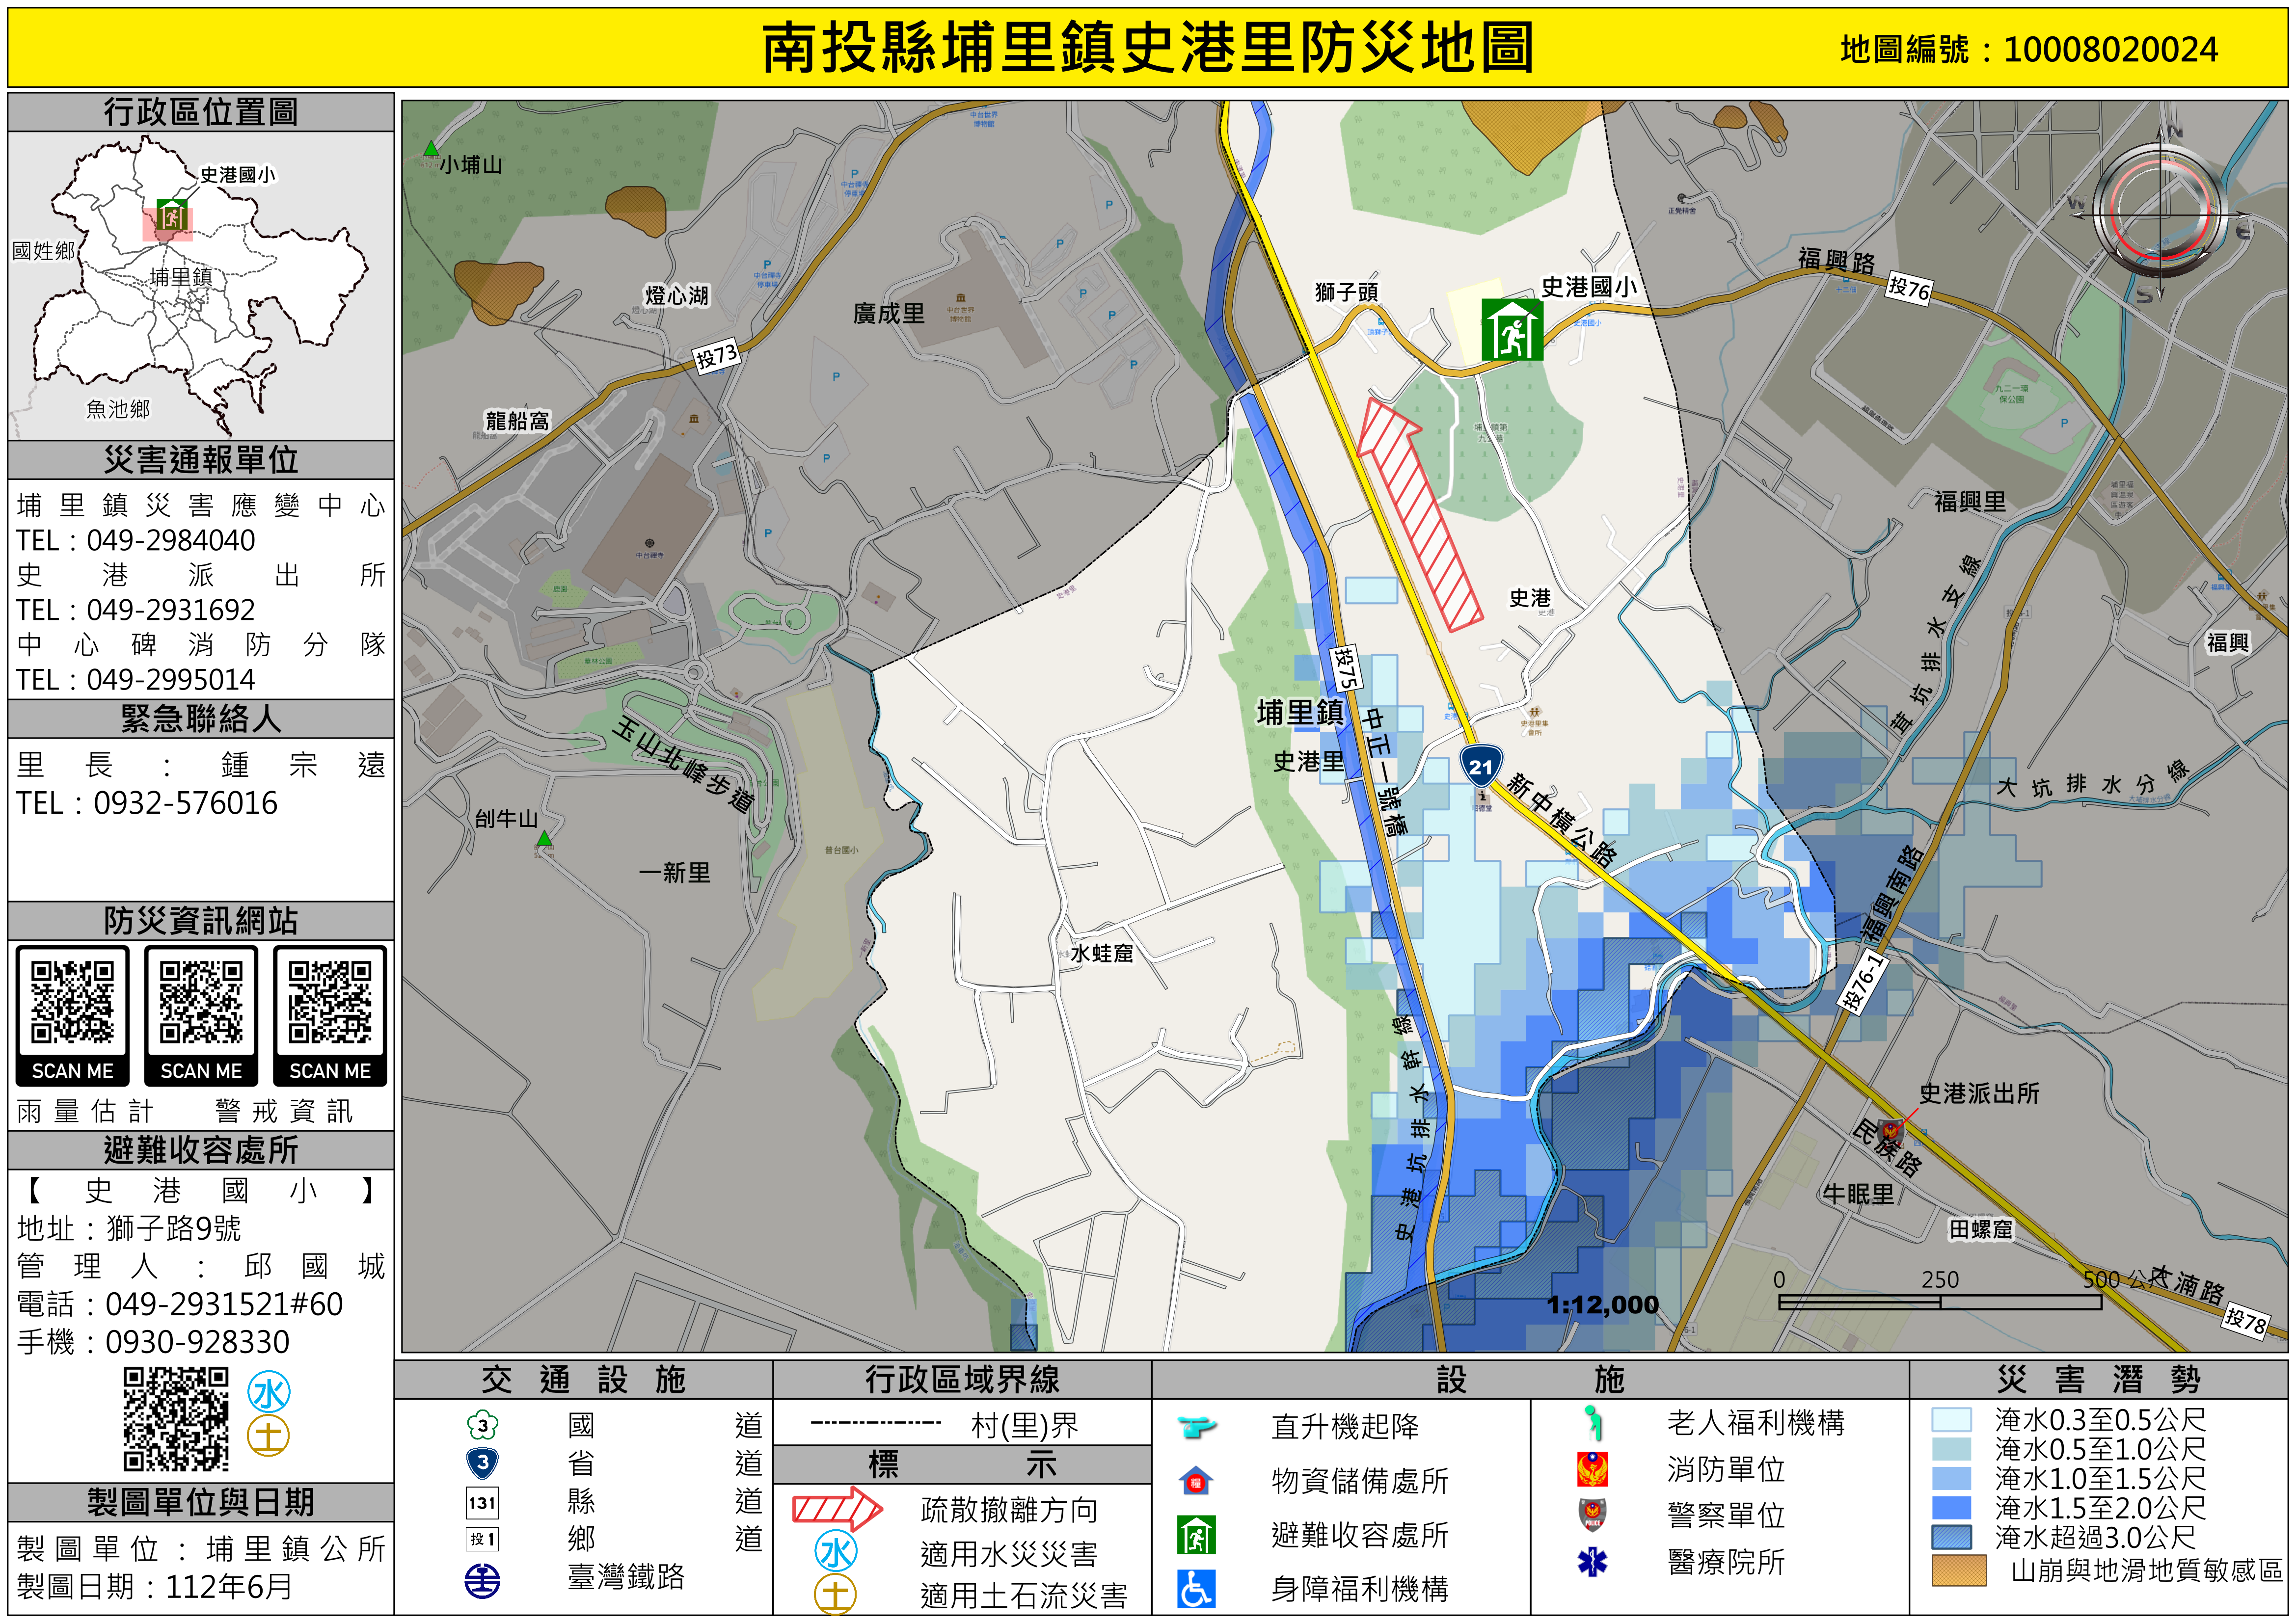Image resolution: width=2296 pixels, height=1623 pixels.
Task: Click the 史港派出所 police station icon
Action: point(1891,1131)
